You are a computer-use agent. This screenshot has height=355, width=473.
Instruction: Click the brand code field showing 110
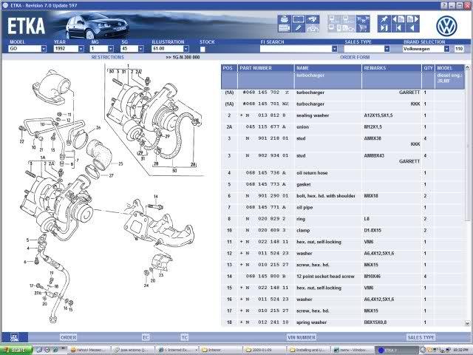[x=459, y=49]
